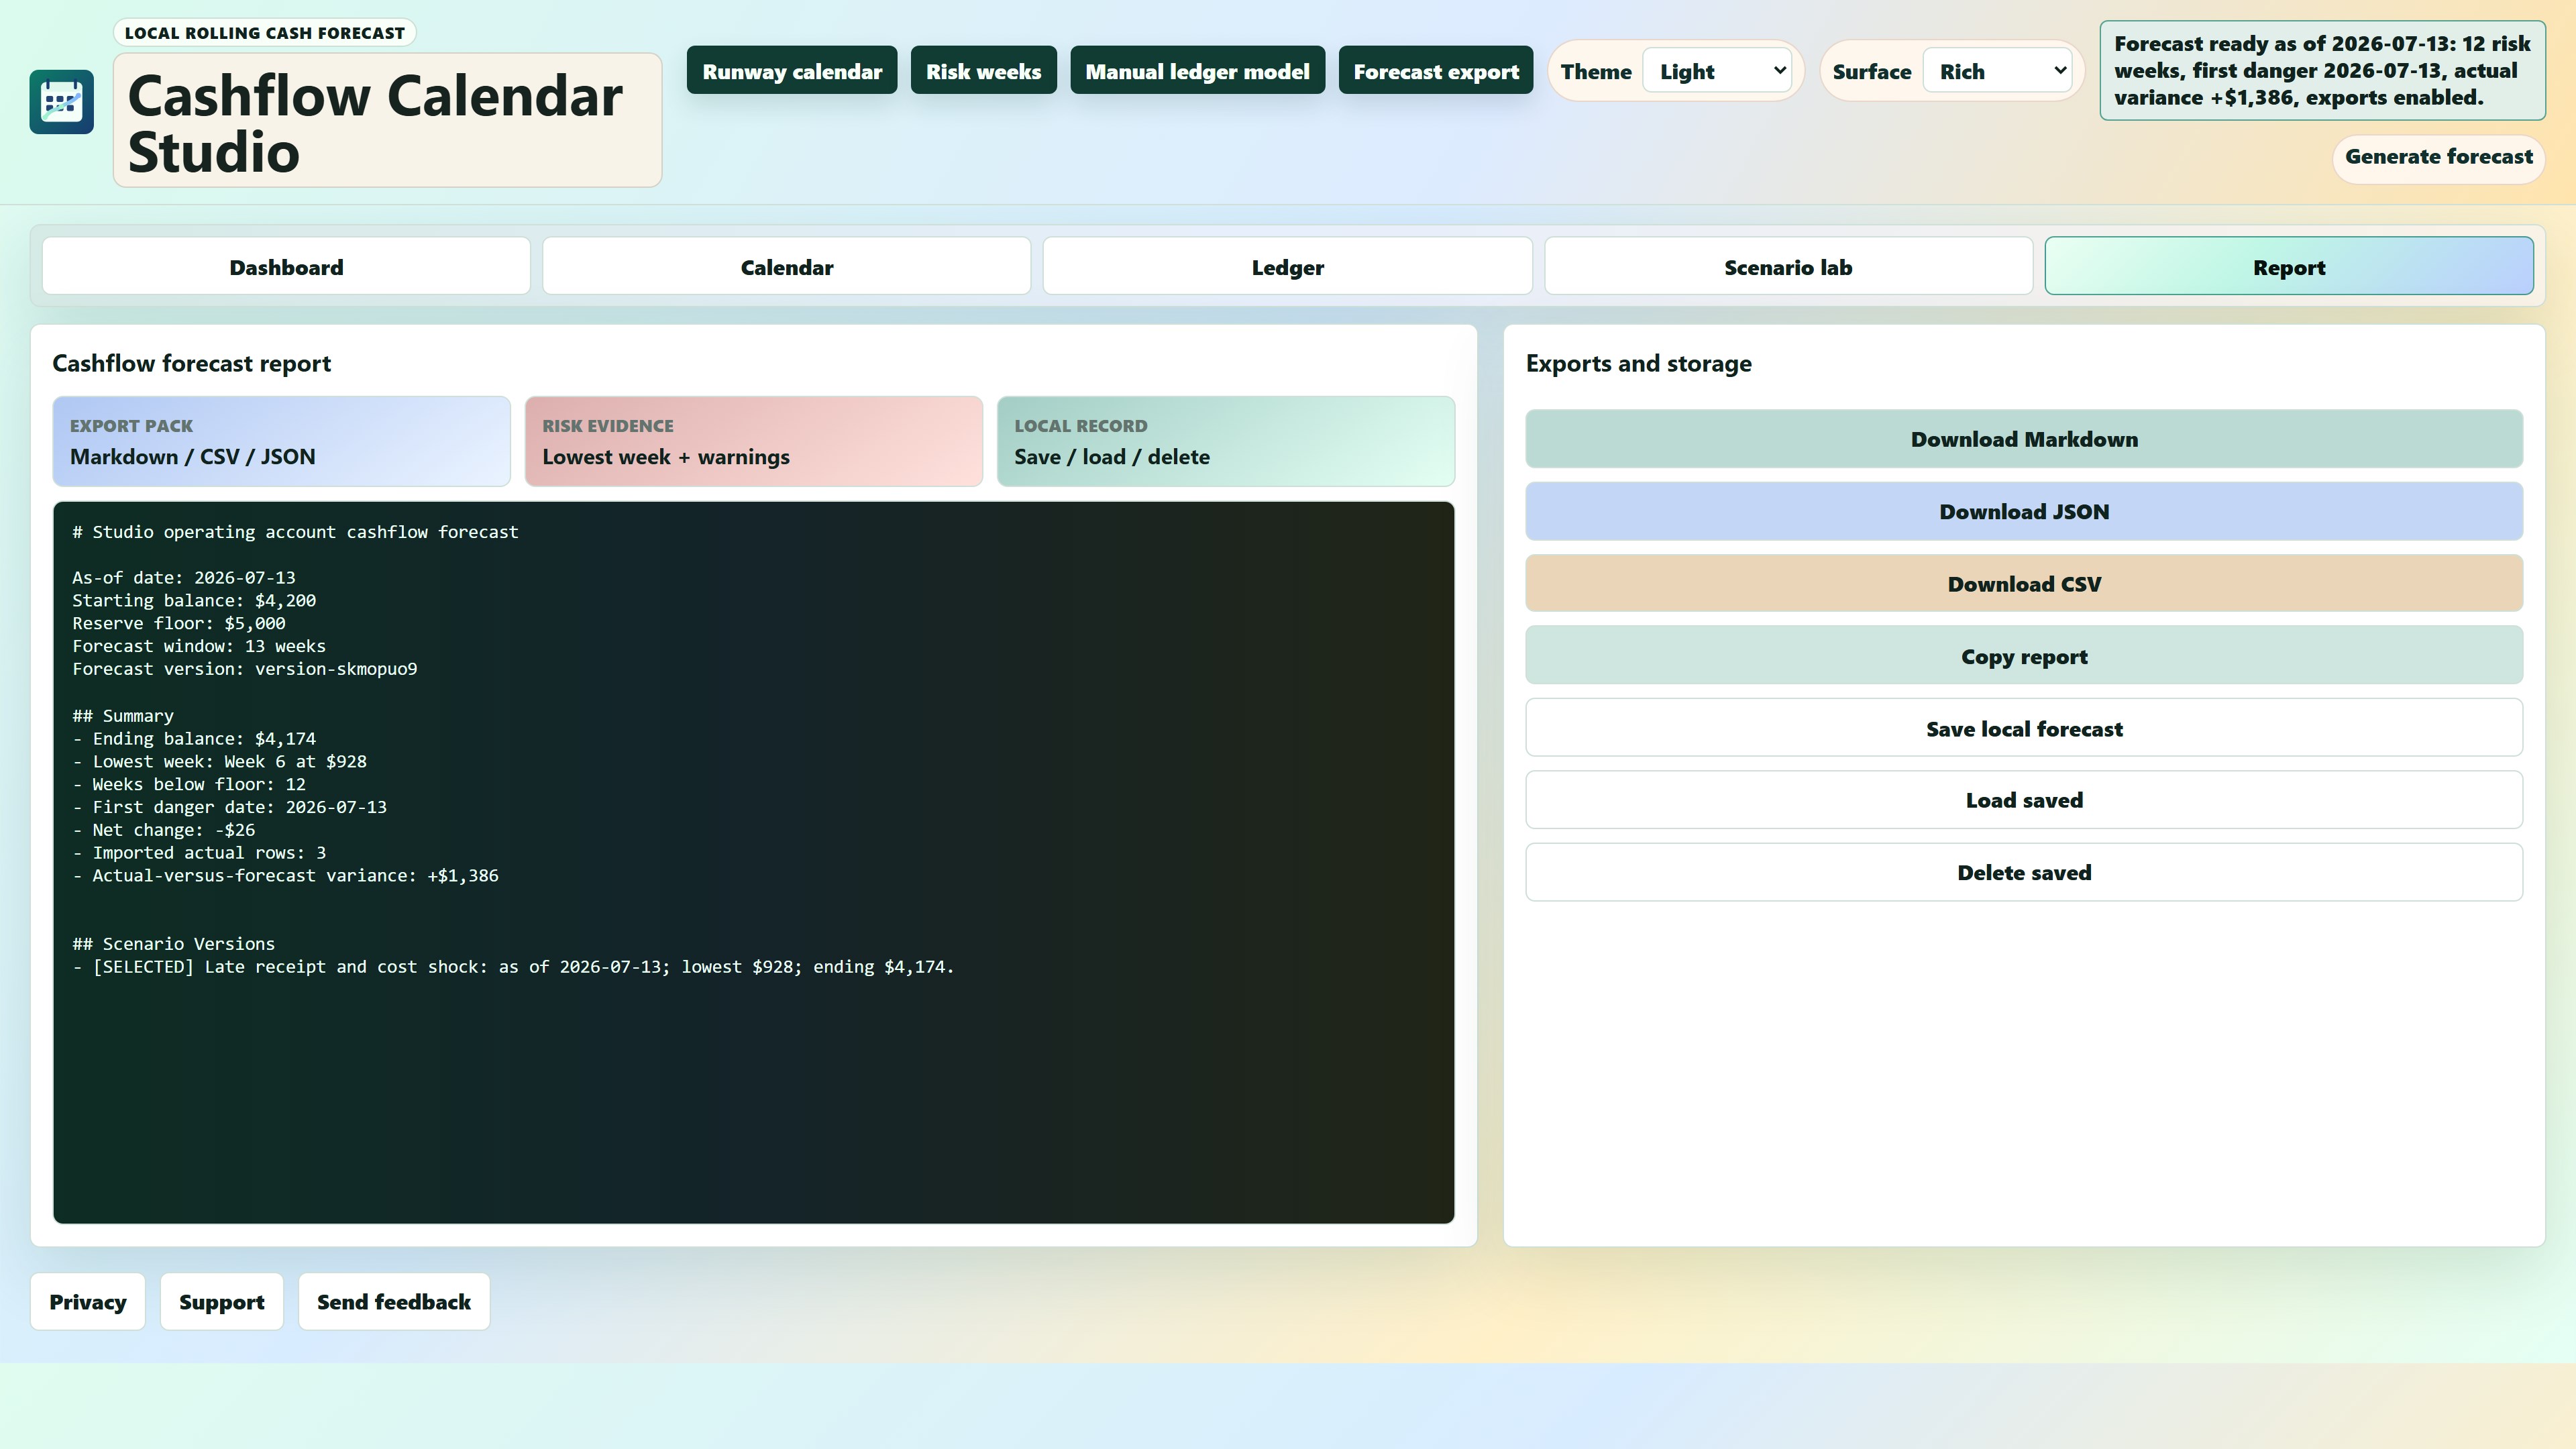Click the Local record card
The width and height of the screenshot is (2576, 1449).
[x=1226, y=441]
